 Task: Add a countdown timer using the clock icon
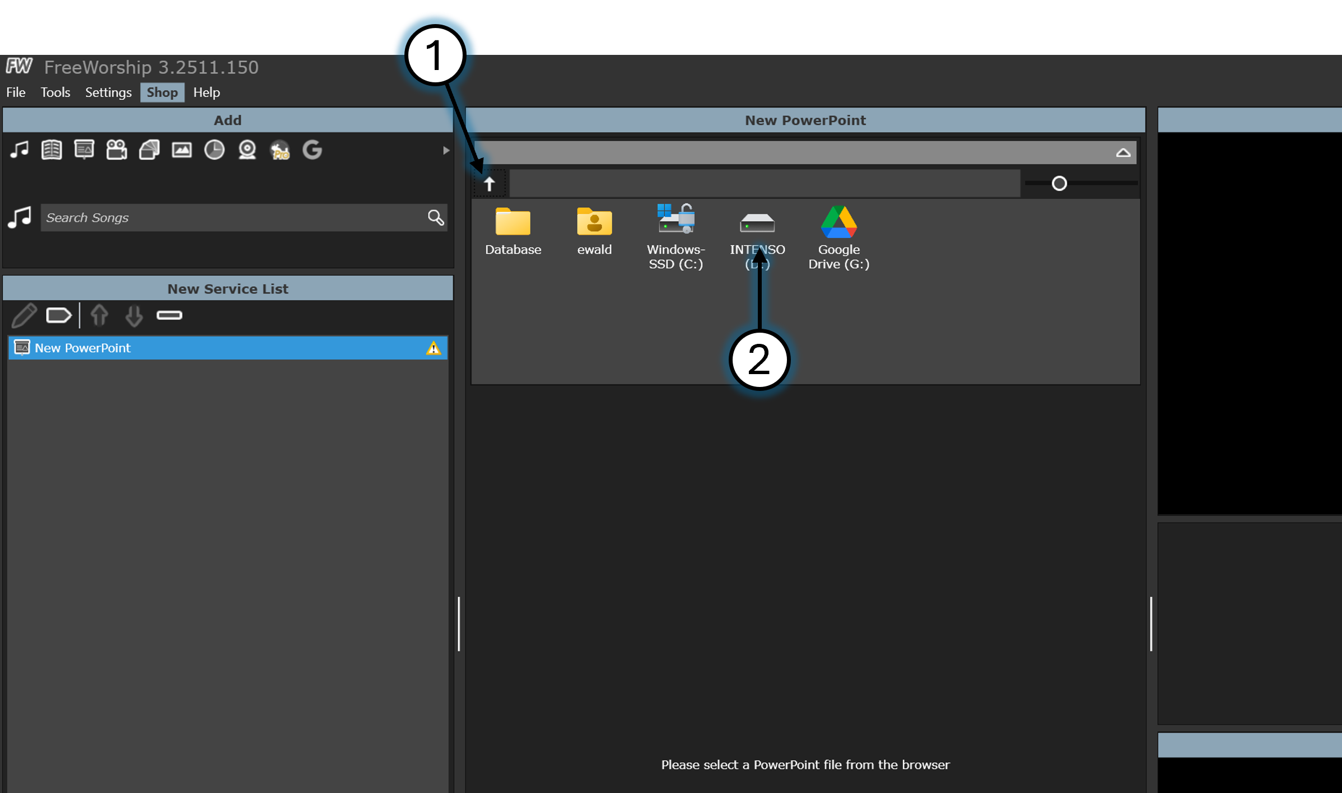coord(214,150)
